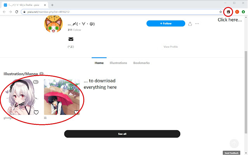This screenshot has height=155, width=248.
Task: Open the Pixiv downloader extension icon
Action: [x=228, y=12]
